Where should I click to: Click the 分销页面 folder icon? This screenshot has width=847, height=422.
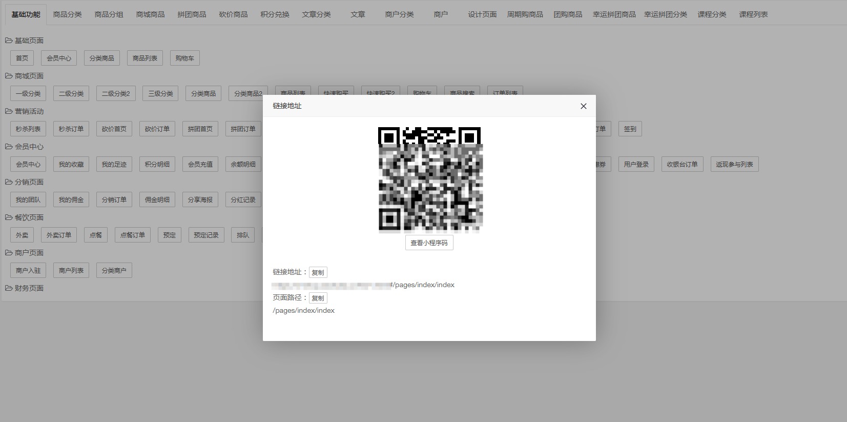pos(9,182)
